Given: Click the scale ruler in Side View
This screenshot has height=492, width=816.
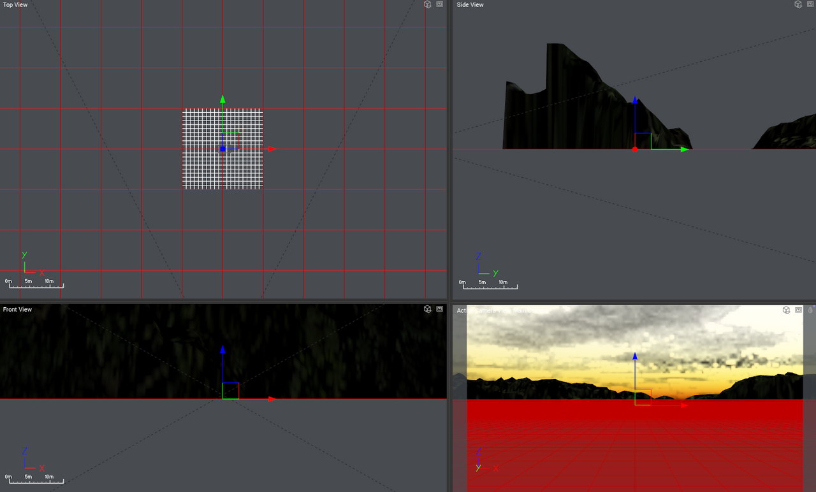Looking at the screenshot, I should pyautogui.click(x=488, y=284).
